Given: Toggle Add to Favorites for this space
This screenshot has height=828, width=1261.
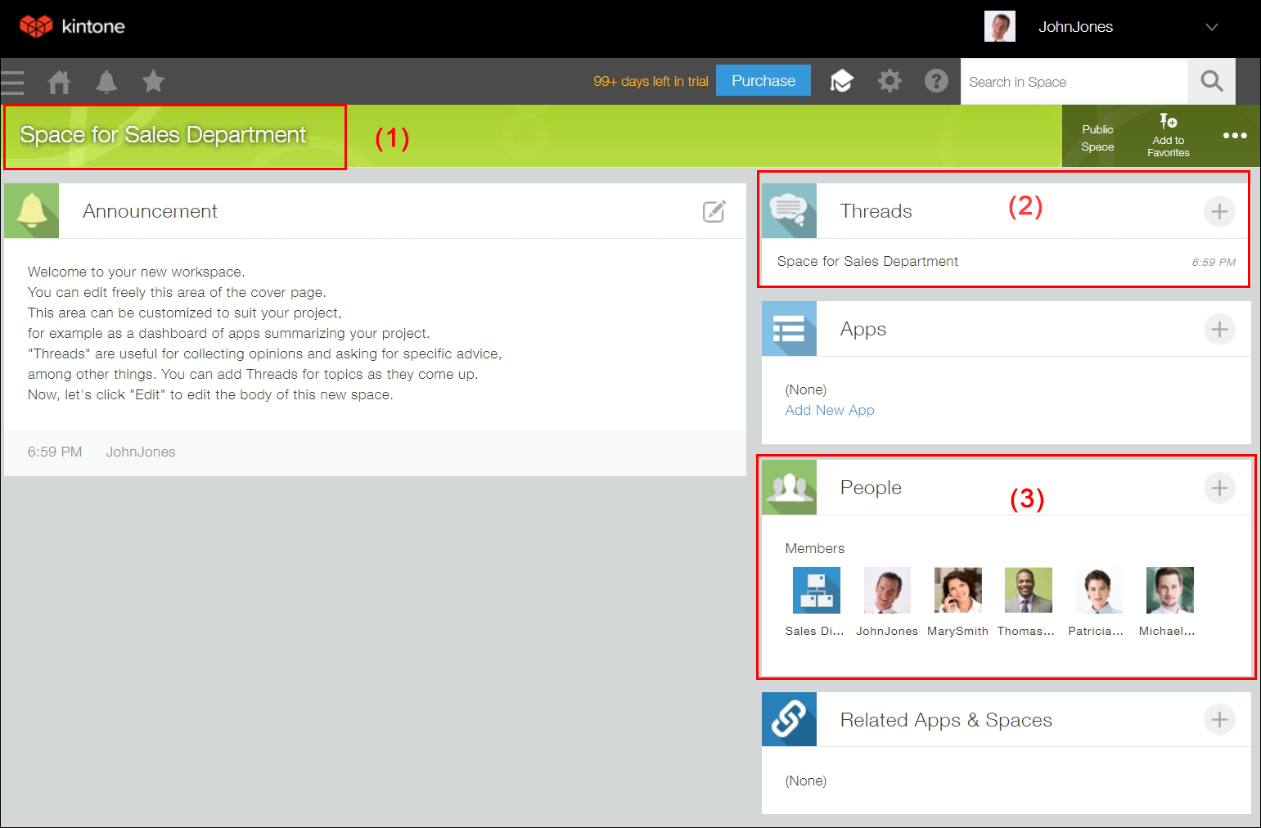Looking at the screenshot, I should [x=1167, y=136].
